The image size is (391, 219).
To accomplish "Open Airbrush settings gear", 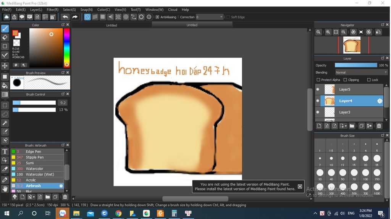I will click(x=61, y=186).
